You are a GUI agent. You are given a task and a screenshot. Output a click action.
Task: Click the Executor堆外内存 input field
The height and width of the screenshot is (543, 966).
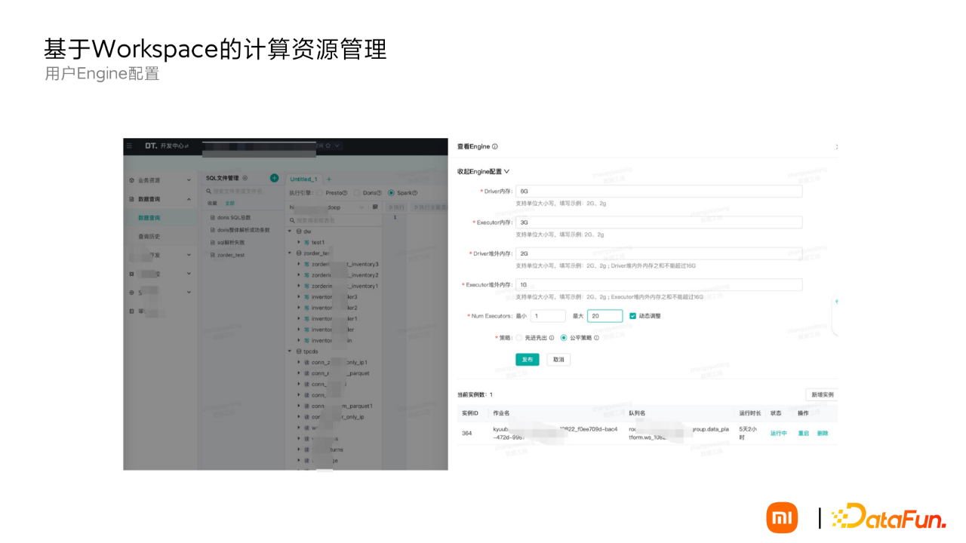pyautogui.click(x=659, y=284)
